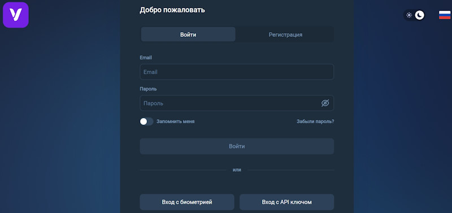
Task: Open the purple V logo home icon
Action: [16, 15]
